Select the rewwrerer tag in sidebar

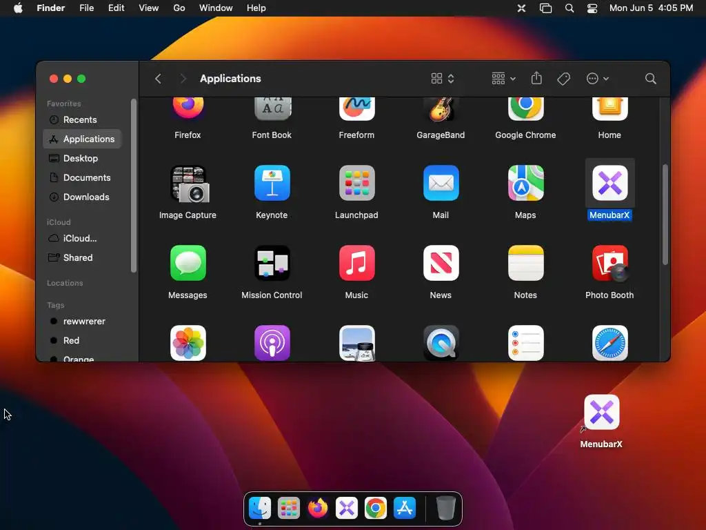coord(83,322)
